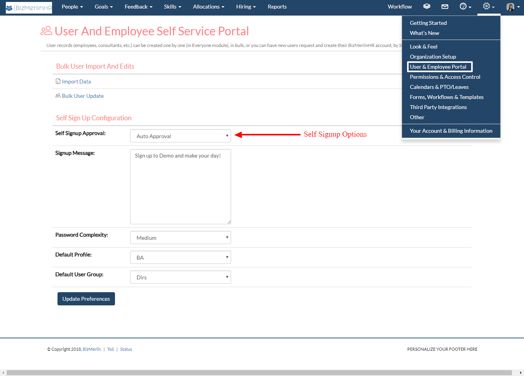Open the messages mail icon
The width and height of the screenshot is (524, 376).
(444, 6)
